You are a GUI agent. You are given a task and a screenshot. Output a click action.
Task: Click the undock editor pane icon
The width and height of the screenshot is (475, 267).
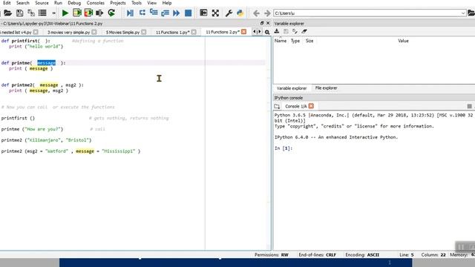click(262, 23)
